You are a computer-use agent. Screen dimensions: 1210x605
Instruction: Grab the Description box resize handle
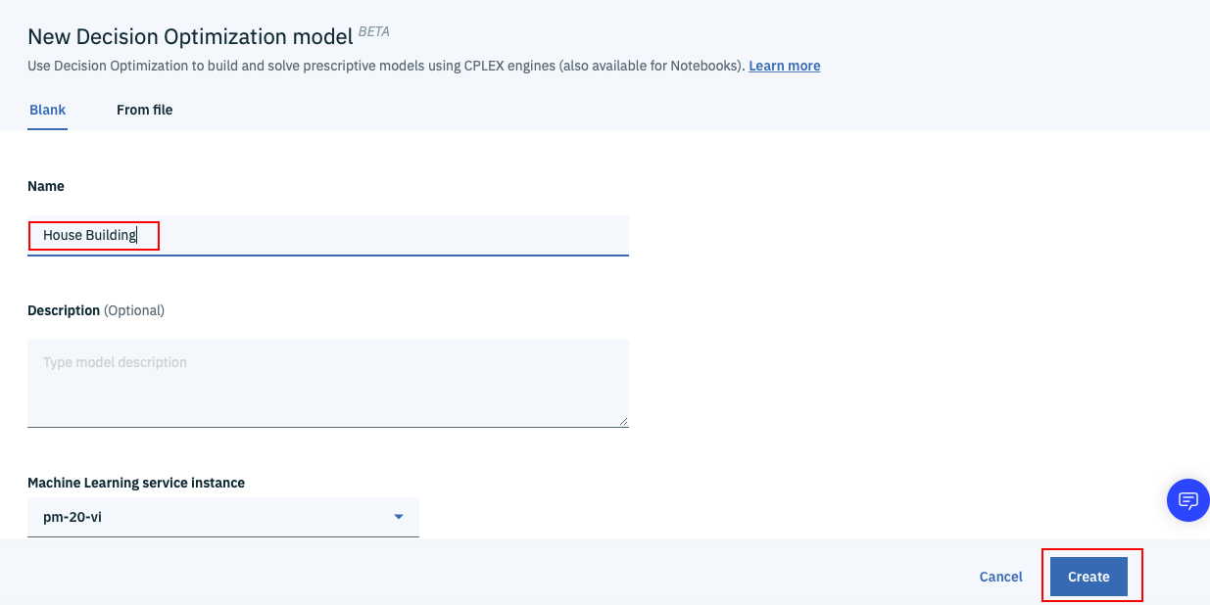pyautogui.click(x=623, y=422)
